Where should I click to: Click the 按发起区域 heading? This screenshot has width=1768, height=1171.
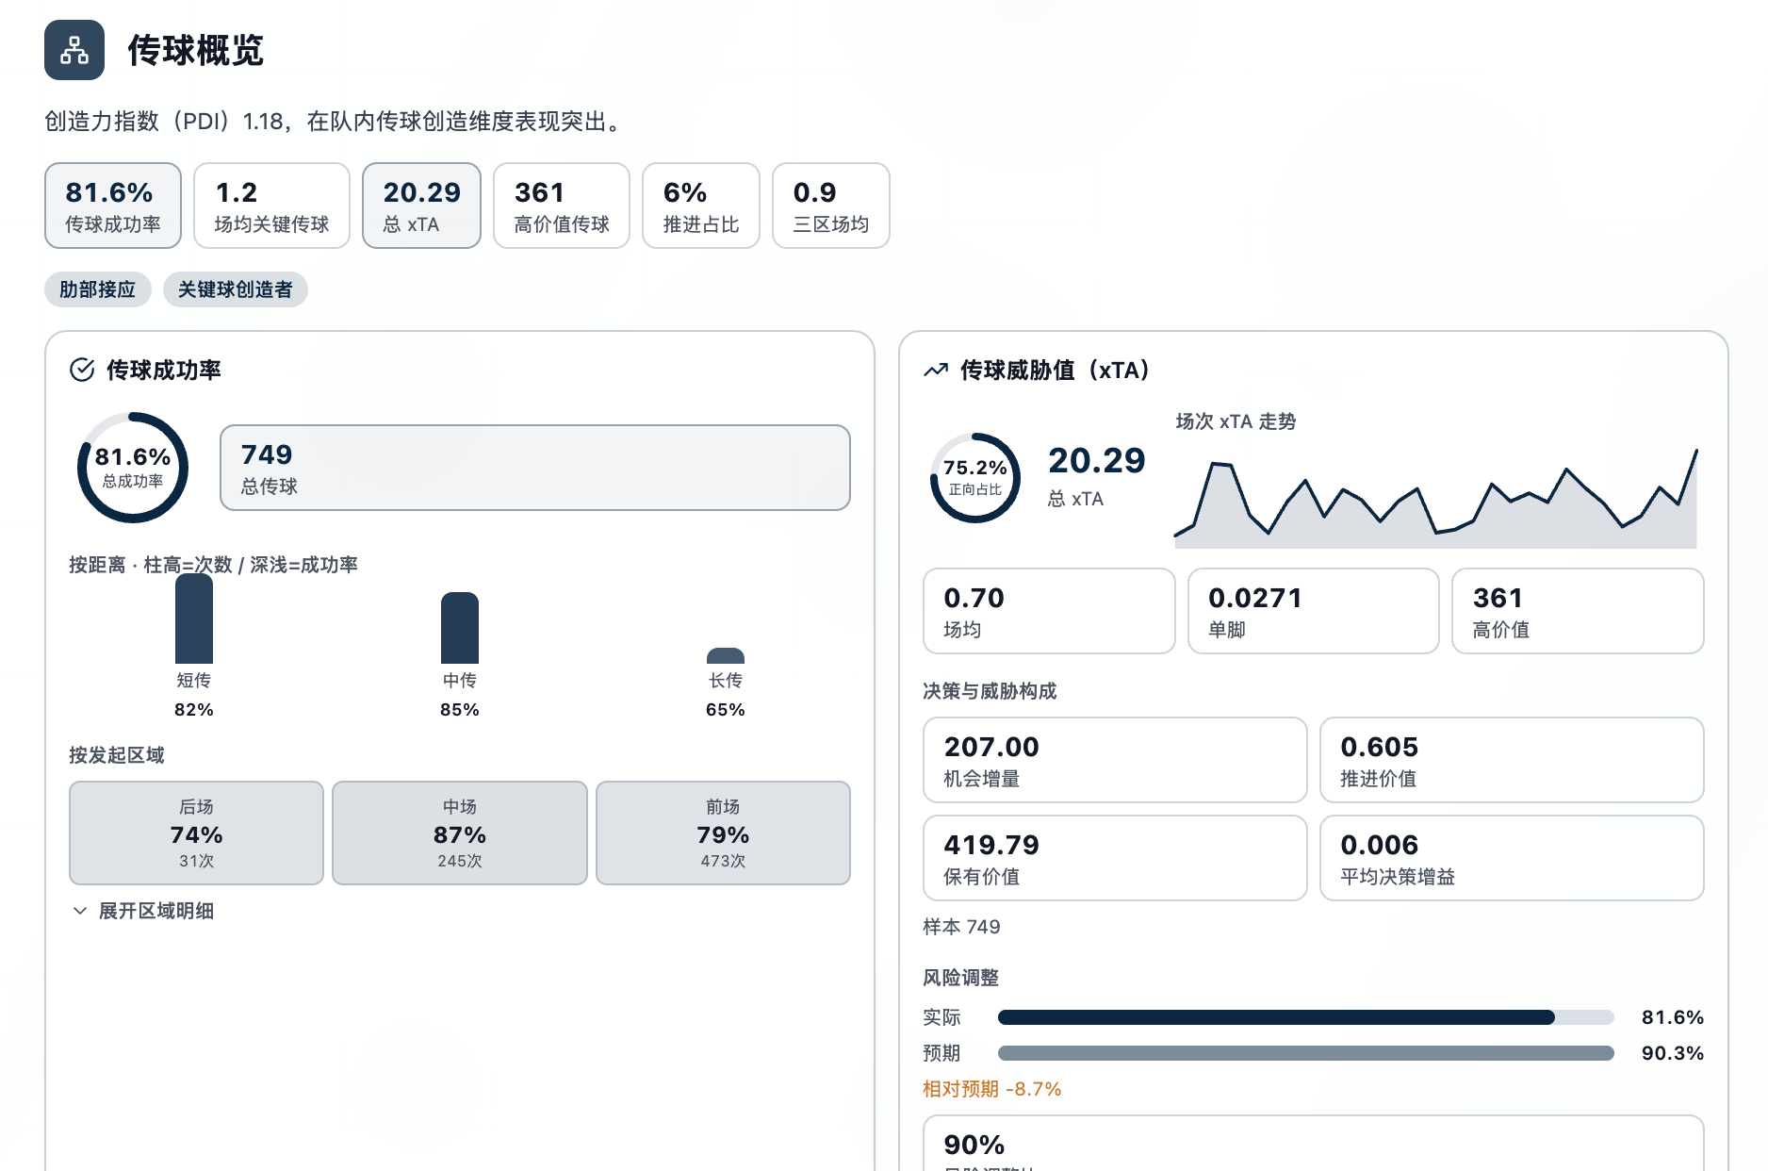click(x=116, y=755)
